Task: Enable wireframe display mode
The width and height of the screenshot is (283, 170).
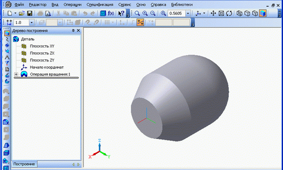Action: (239, 13)
